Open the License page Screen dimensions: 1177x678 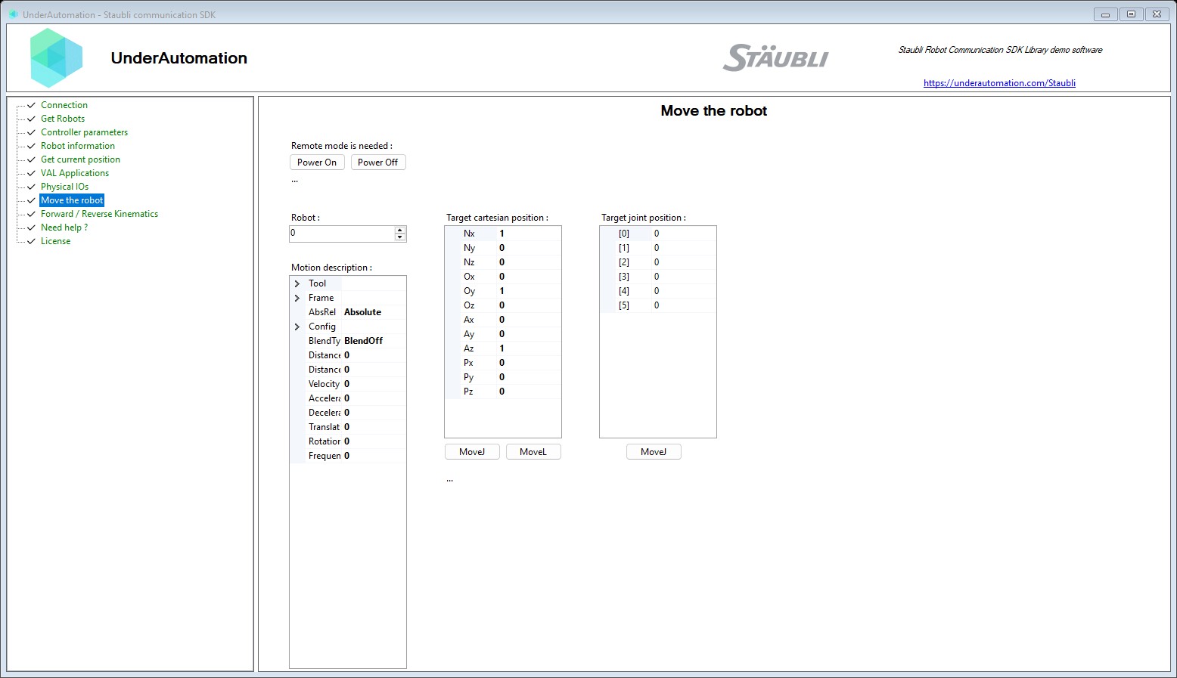pos(55,240)
